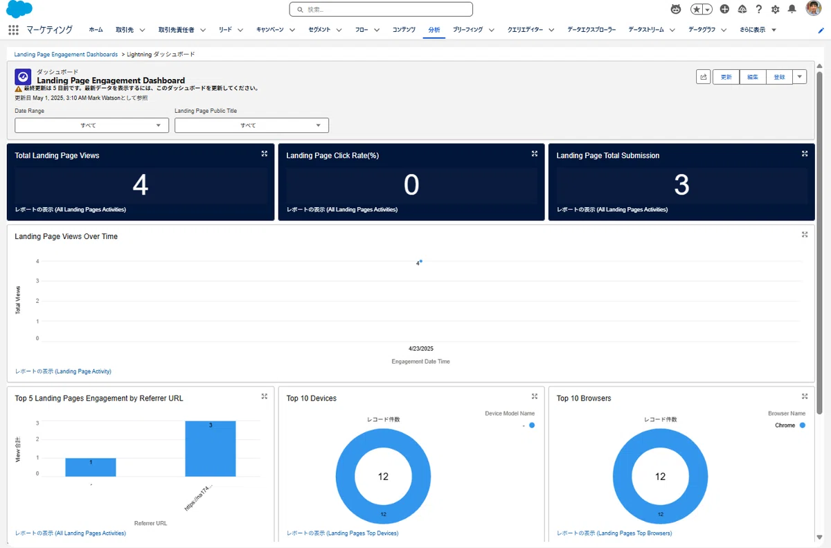Expand the Top 10 Browsers widget
Image resolution: width=831 pixels, height=548 pixels.
click(805, 396)
